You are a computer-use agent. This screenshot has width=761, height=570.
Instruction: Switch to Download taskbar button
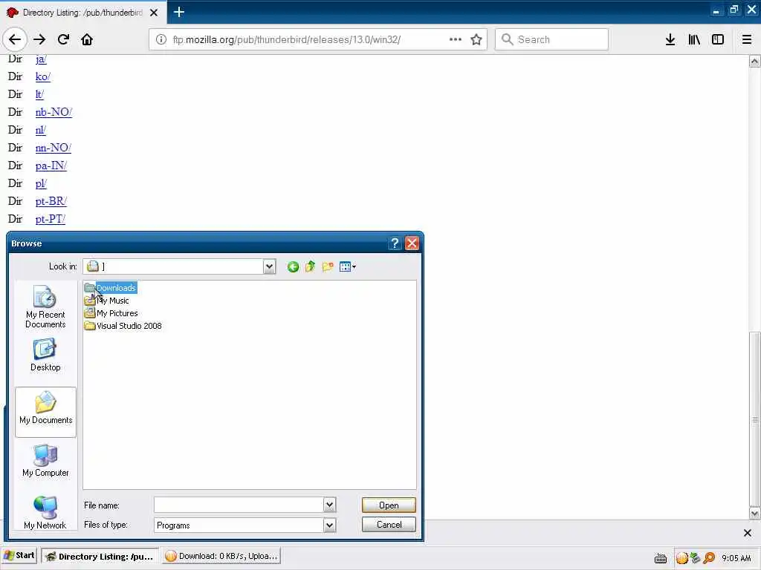pyautogui.click(x=221, y=557)
